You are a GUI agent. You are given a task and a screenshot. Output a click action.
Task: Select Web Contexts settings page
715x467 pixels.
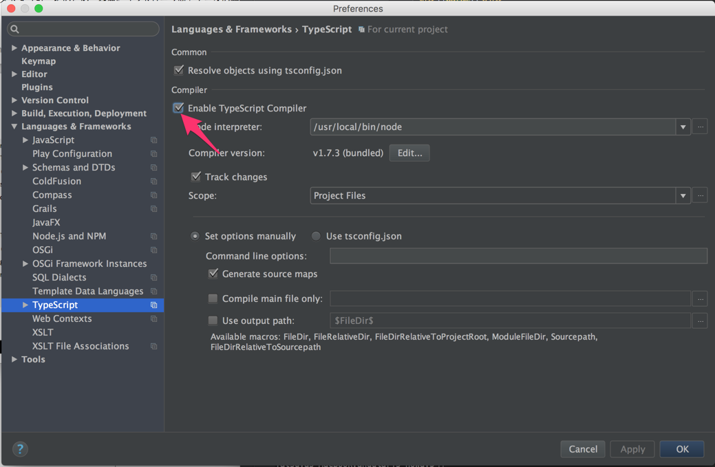point(62,318)
